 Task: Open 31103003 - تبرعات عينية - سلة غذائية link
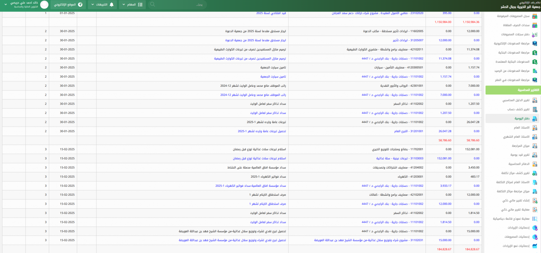point(400,158)
